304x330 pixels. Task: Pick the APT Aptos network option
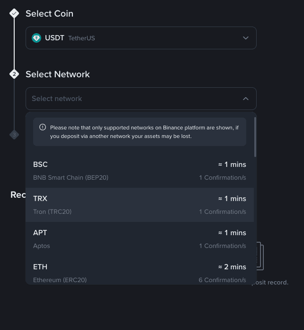pos(140,239)
